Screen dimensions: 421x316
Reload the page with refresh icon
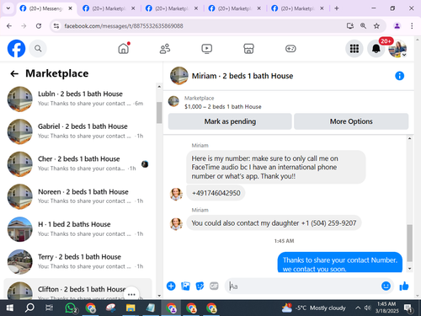pyautogui.click(x=39, y=26)
